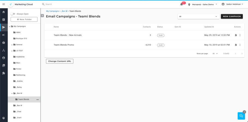248x122 pixels.
Task: Open Teami Blends folder options ellipsis
Action: (x=37, y=100)
